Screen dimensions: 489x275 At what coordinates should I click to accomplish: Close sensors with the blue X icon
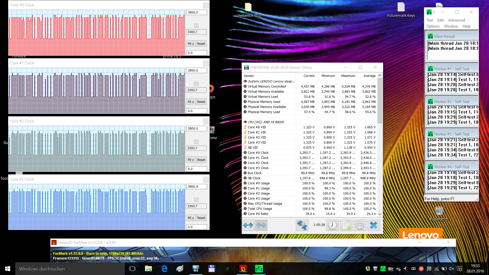point(374,225)
